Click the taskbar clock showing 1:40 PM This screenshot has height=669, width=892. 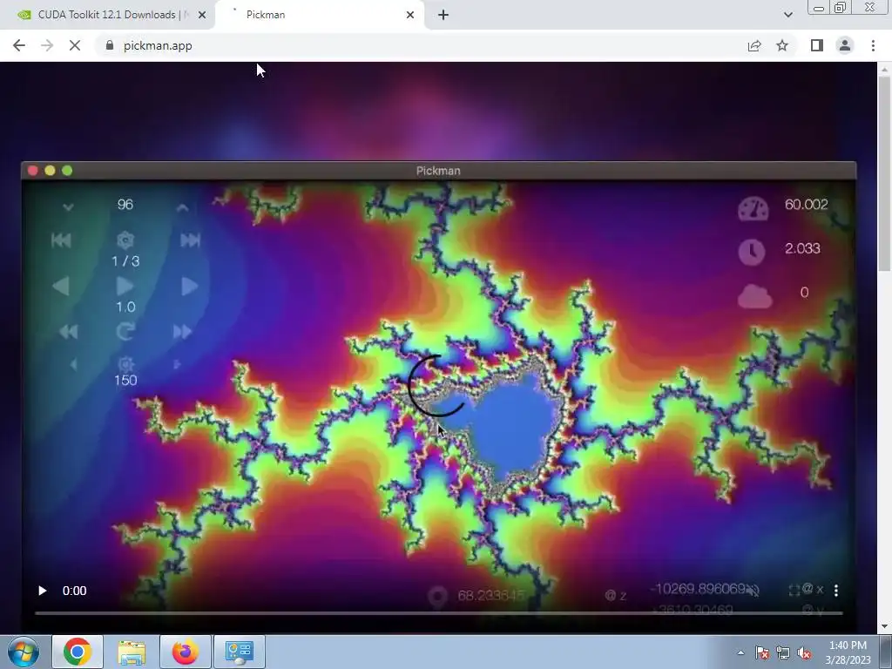[x=848, y=652]
